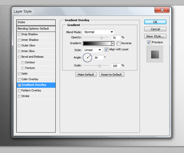The width and height of the screenshot is (184, 153).
Task: Click the Cancel button
Action: [155, 29]
